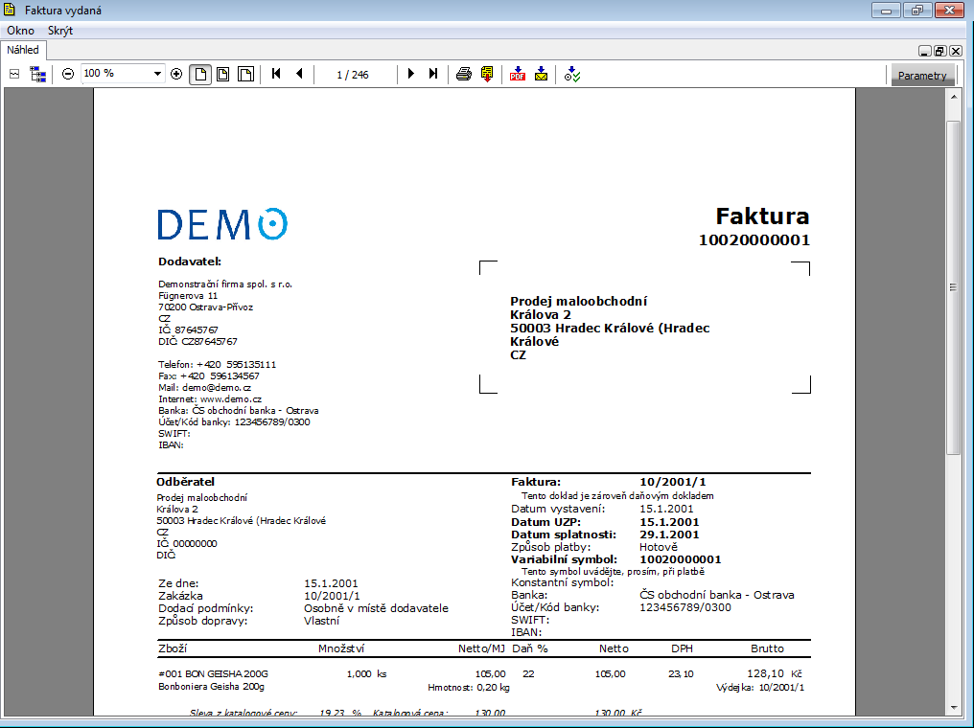Click the yellow document export icon
The width and height of the screenshot is (974, 728).
click(487, 75)
